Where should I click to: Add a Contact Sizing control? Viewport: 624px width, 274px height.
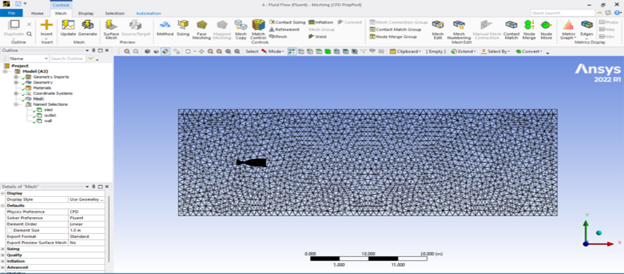coord(287,22)
